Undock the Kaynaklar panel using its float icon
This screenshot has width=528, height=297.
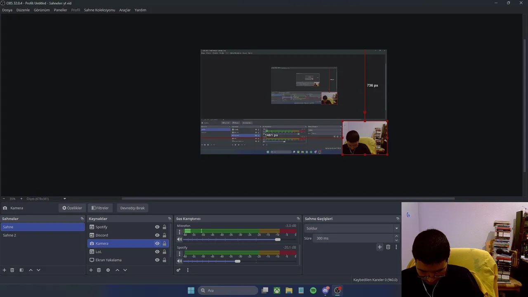(x=170, y=219)
